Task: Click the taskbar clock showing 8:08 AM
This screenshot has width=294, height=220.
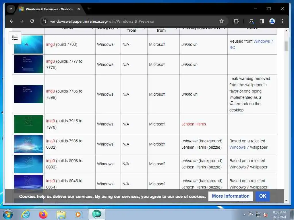Action: pos(279,215)
